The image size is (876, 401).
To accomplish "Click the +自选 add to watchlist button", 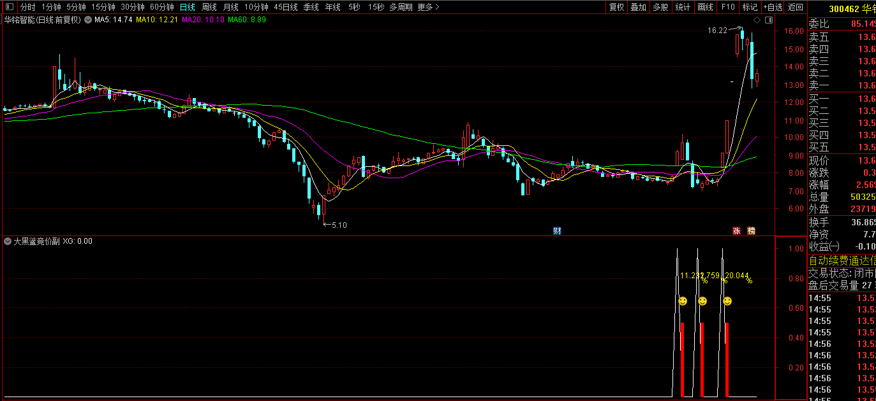I will click(x=772, y=8).
